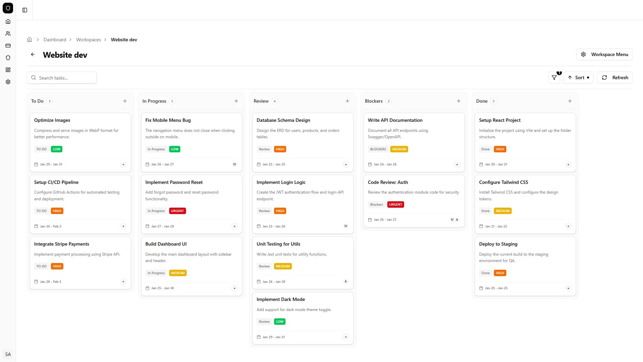Open the Workspace Menu
The width and height of the screenshot is (643, 362).
tap(604, 54)
